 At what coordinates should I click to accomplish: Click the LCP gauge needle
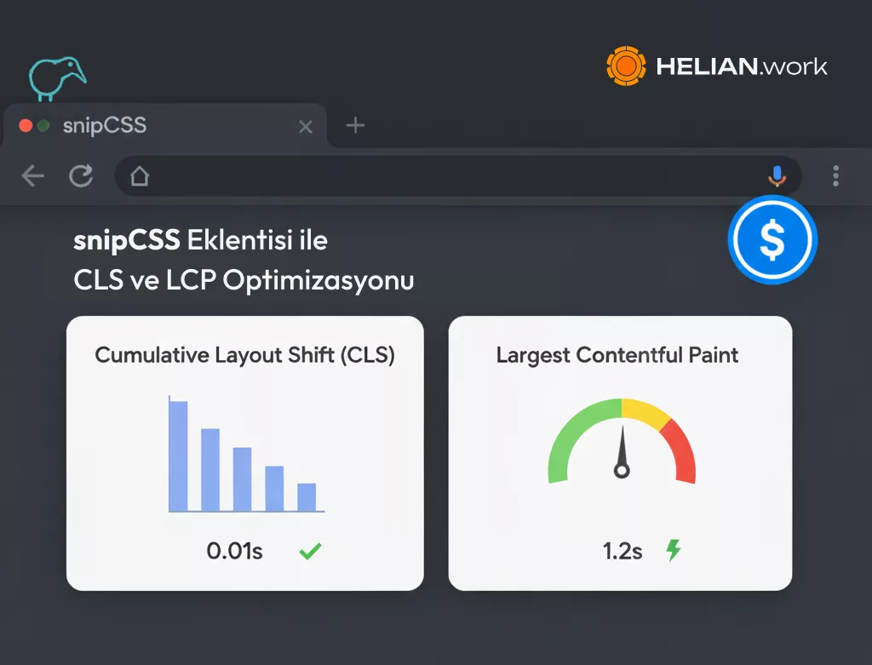point(622,451)
